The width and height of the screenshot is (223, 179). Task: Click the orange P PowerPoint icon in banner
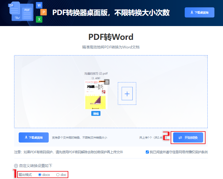44,12
